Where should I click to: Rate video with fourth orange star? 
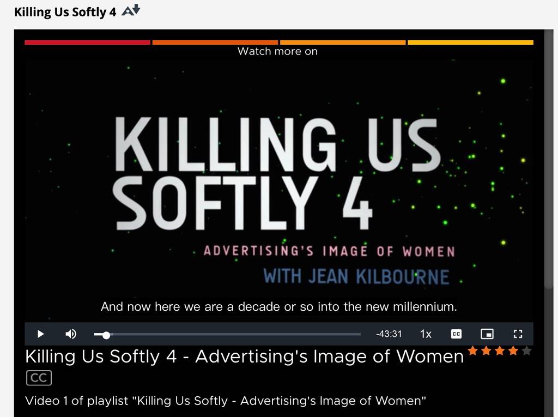point(513,350)
